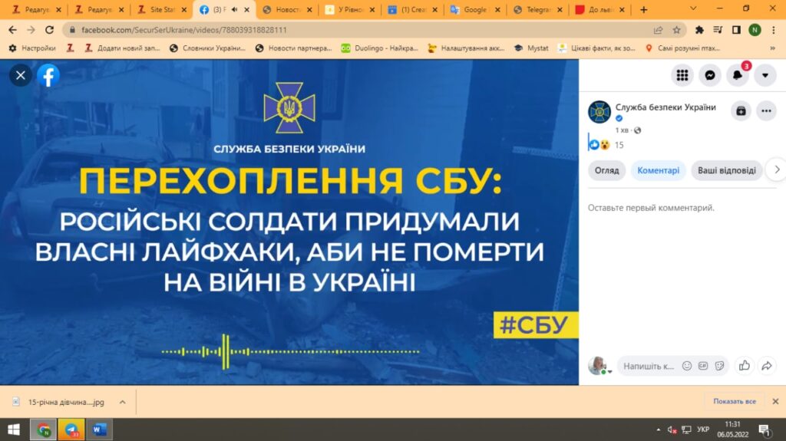
Task: Save the video using the bookmark icon
Action: 741,111
